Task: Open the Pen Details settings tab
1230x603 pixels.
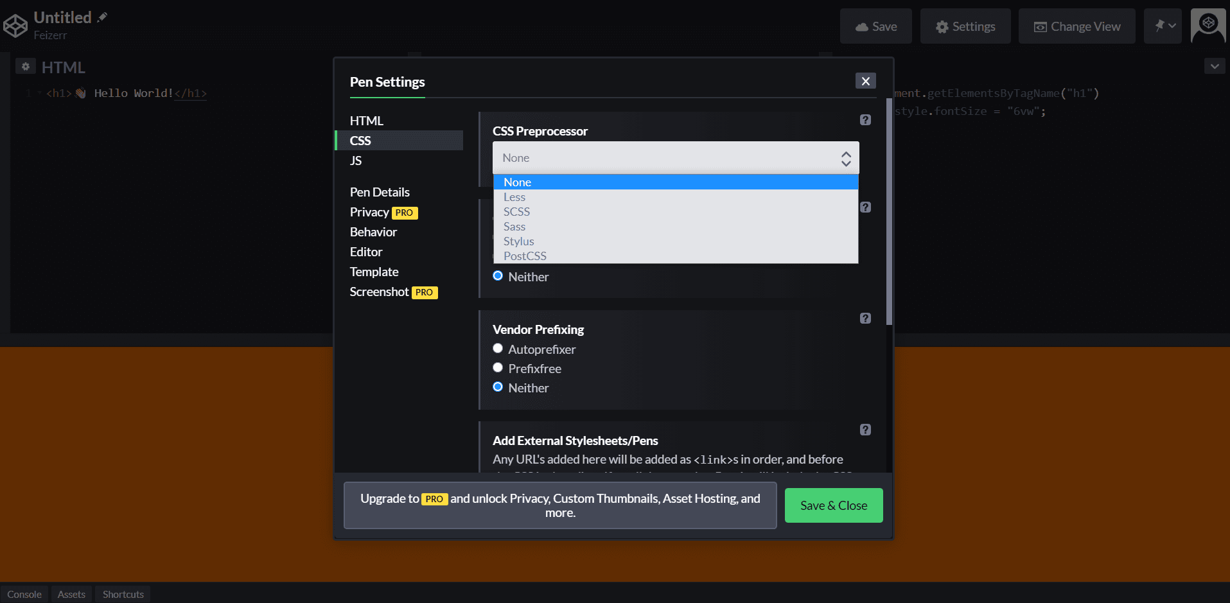Action: point(380,192)
